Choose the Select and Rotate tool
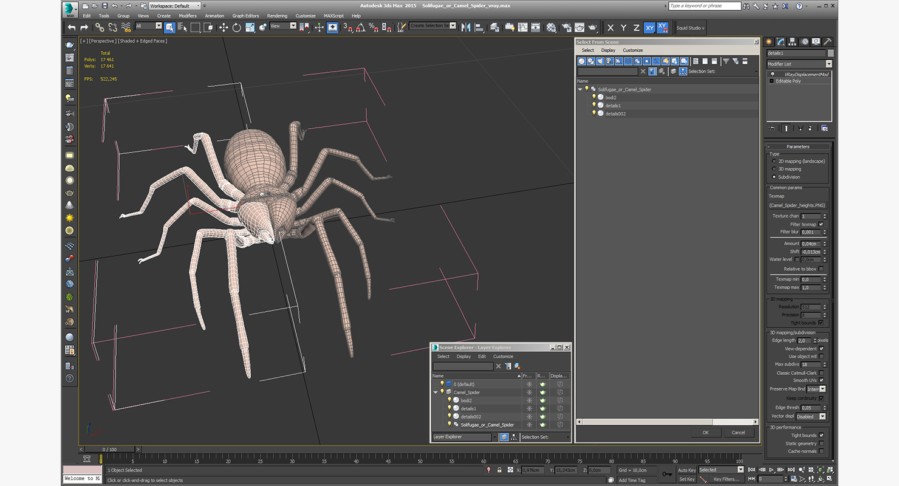899x486 pixels. (236, 27)
